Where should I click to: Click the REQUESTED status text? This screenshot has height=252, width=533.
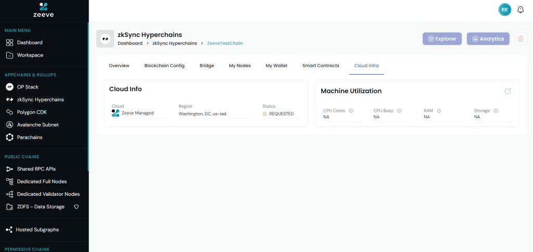point(282,114)
